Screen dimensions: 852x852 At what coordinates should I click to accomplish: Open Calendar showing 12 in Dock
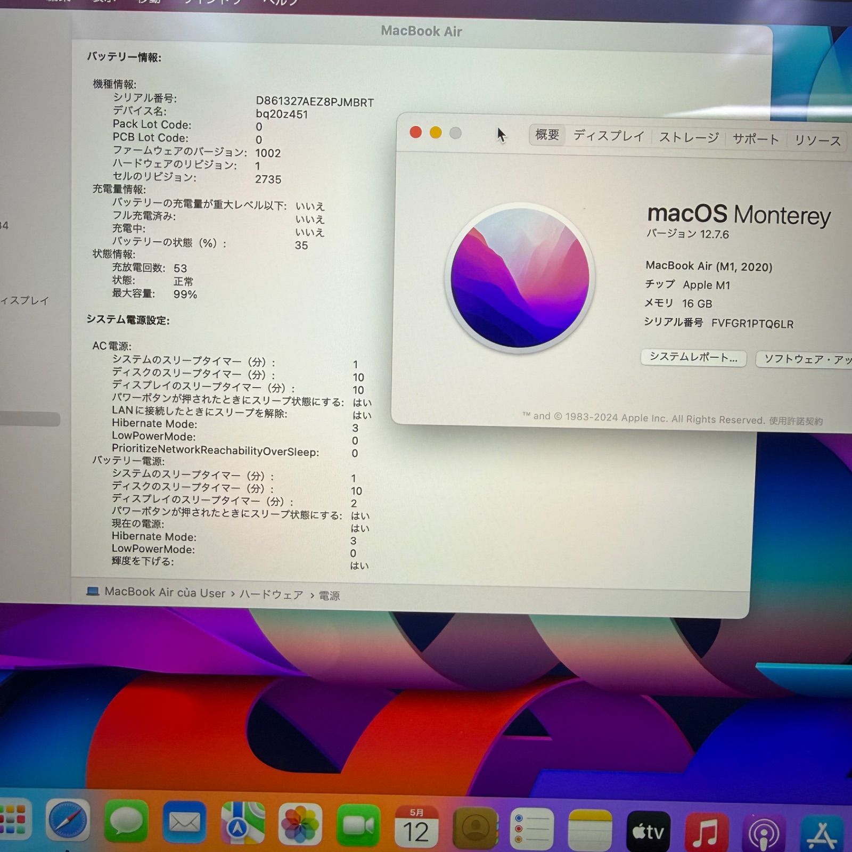tap(416, 826)
